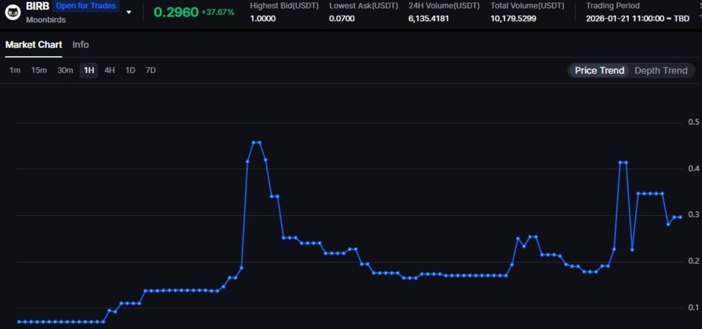Toggle to Price Trend view
Screen dimensions: 702x329
pos(599,70)
